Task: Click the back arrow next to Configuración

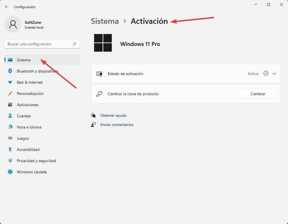Action: [7, 7]
